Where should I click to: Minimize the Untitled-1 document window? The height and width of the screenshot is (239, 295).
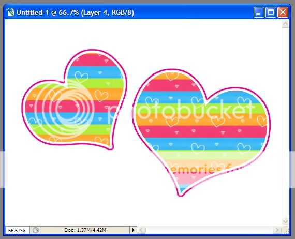coord(259,12)
